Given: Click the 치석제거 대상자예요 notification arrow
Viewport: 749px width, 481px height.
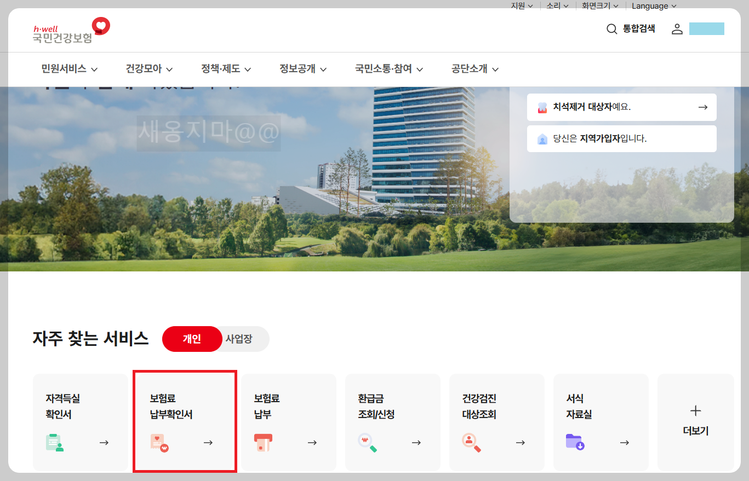Looking at the screenshot, I should pyautogui.click(x=703, y=107).
